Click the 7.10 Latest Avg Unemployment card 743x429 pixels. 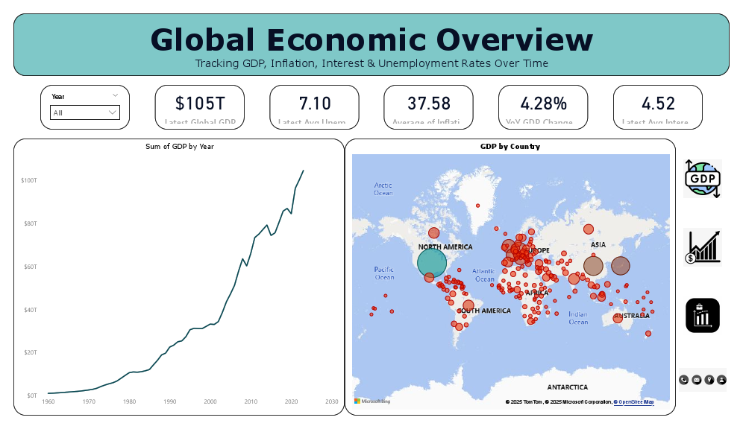[x=314, y=107]
